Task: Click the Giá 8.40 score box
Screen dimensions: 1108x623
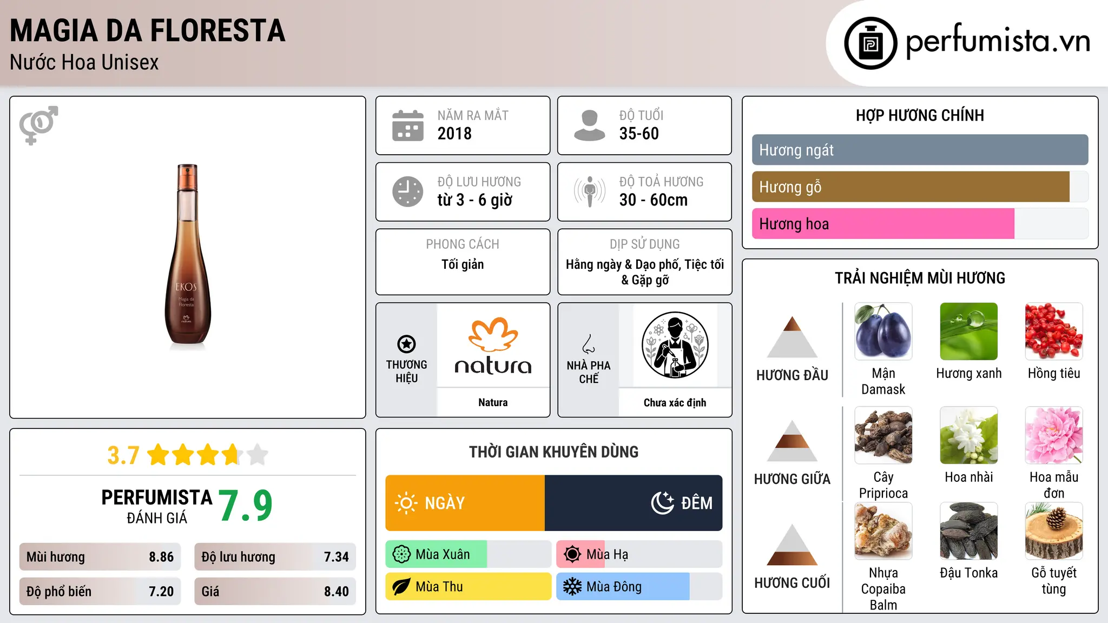Action: [275, 591]
